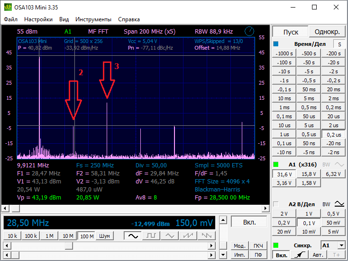Screen dimensions: 348x261
Task: Toggle the Авт. auto trigger button
Action: click(x=318, y=255)
